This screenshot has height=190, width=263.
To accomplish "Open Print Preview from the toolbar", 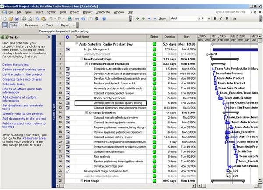I will tap(30, 18).
